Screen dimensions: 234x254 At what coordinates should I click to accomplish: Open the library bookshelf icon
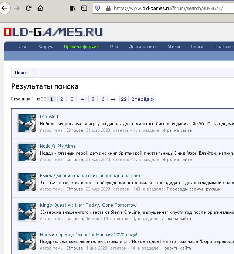tap(72, 8)
